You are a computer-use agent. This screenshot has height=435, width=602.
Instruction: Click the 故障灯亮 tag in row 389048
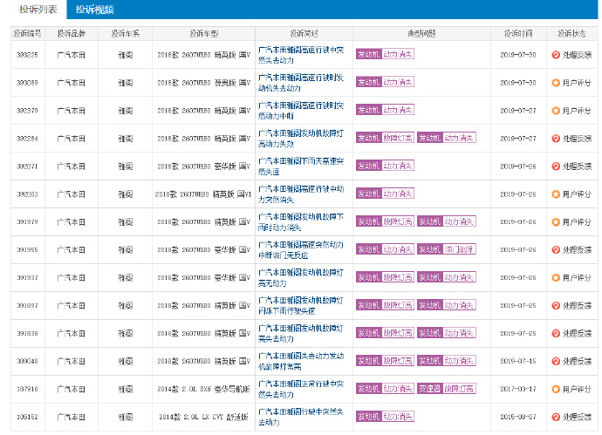[399, 362]
